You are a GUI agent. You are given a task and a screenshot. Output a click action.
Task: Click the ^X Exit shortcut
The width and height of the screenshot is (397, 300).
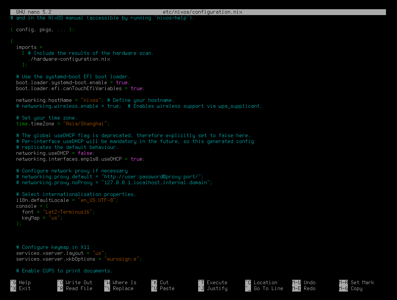pos(21,288)
